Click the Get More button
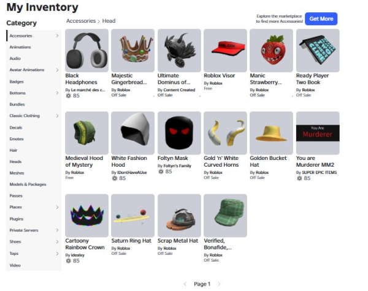The width and height of the screenshot is (368, 291). tap(321, 19)
